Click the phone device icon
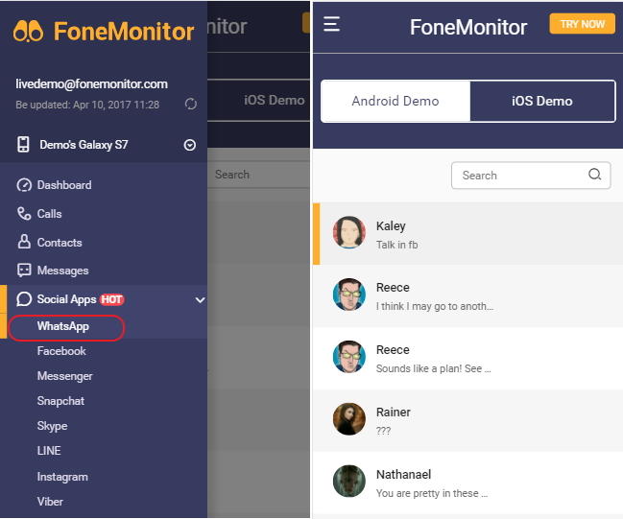Image resolution: width=623 pixels, height=519 pixels. (x=23, y=144)
